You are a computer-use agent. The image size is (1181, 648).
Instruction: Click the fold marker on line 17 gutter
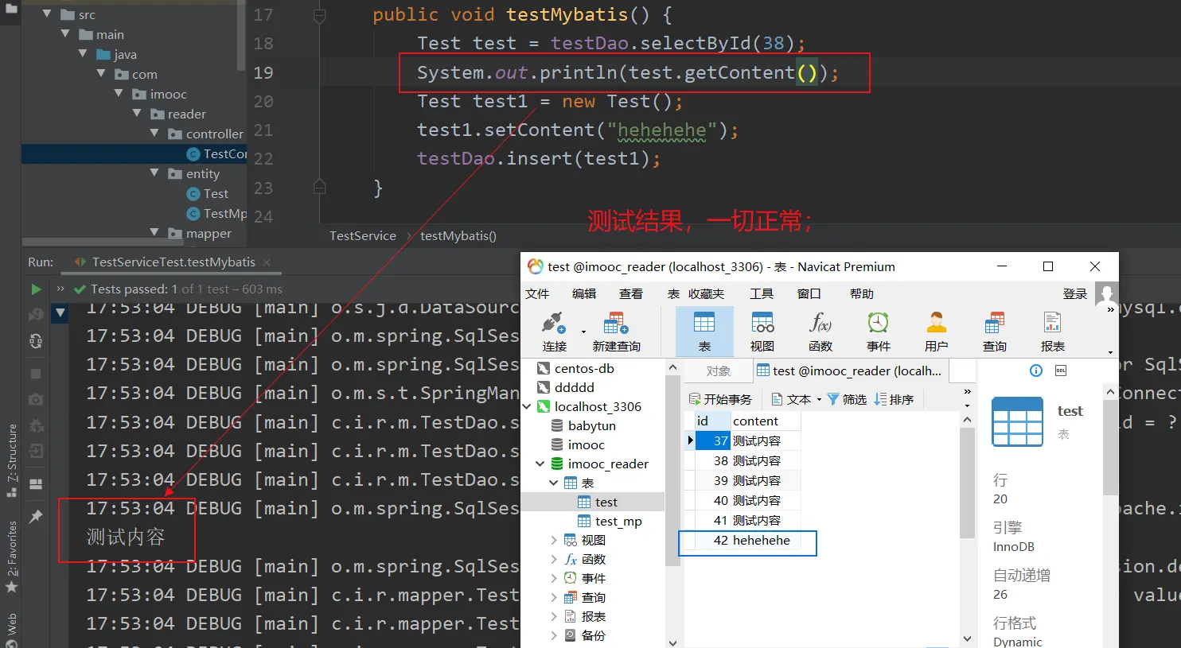point(319,15)
